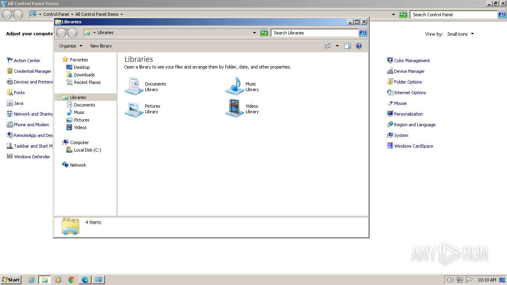This screenshot has width=507, height=285.
Task: Open Credential Manager in Control Panel
Action: click(x=32, y=71)
